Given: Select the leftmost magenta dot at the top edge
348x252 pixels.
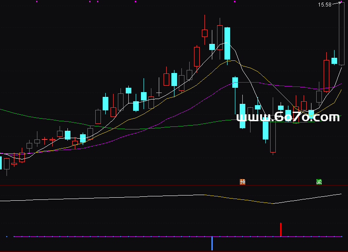Looking at the screenshot, I should 37,2.
